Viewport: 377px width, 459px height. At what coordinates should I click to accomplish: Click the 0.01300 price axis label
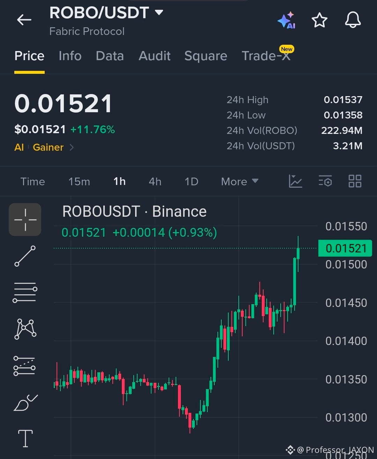(x=346, y=417)
